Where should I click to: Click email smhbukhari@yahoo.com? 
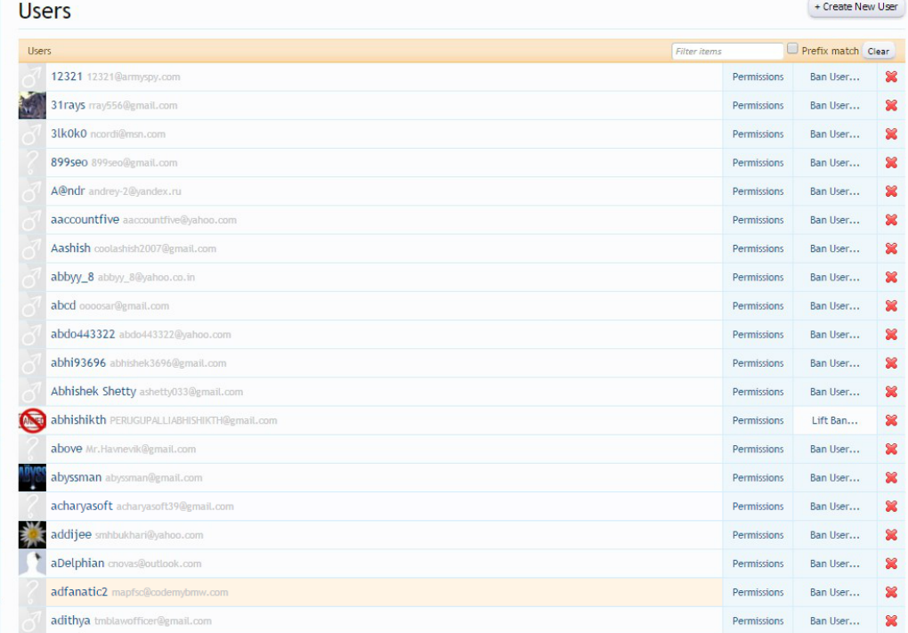[149, 536]
